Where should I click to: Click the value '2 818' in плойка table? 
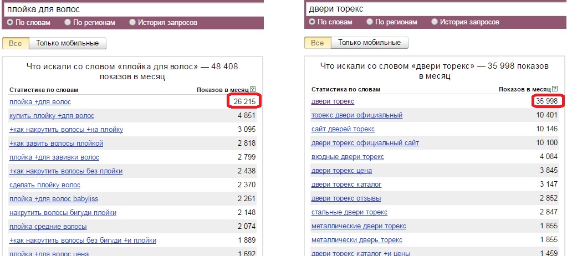click(247, 144)
